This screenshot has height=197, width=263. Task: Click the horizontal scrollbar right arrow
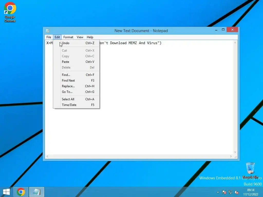coord(231,156)
